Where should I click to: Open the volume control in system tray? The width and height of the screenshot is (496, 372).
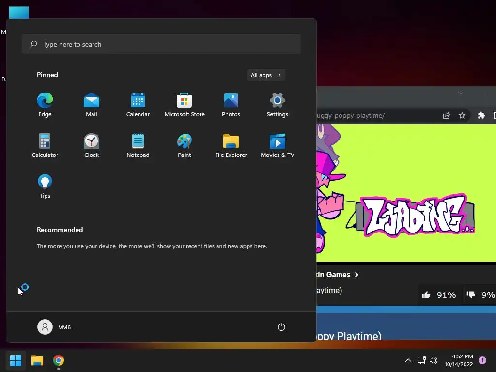click(x=434, y=360)
